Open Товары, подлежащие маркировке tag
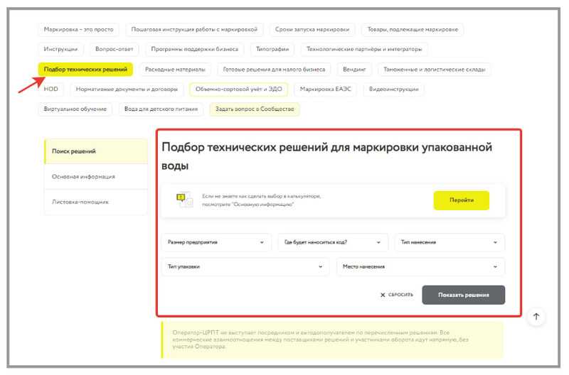Viewport: 569px width, 375px height. click(x=413, y=29)
